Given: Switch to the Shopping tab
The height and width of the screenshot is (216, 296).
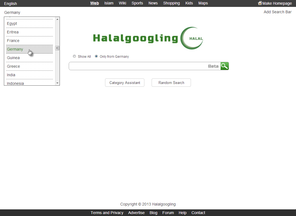Looking at the screenshot, I should [171, 3].
